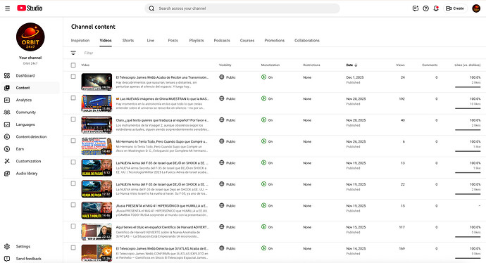486x263 pixels.
Task: Open the Collaborations tab
Action: 307,41
